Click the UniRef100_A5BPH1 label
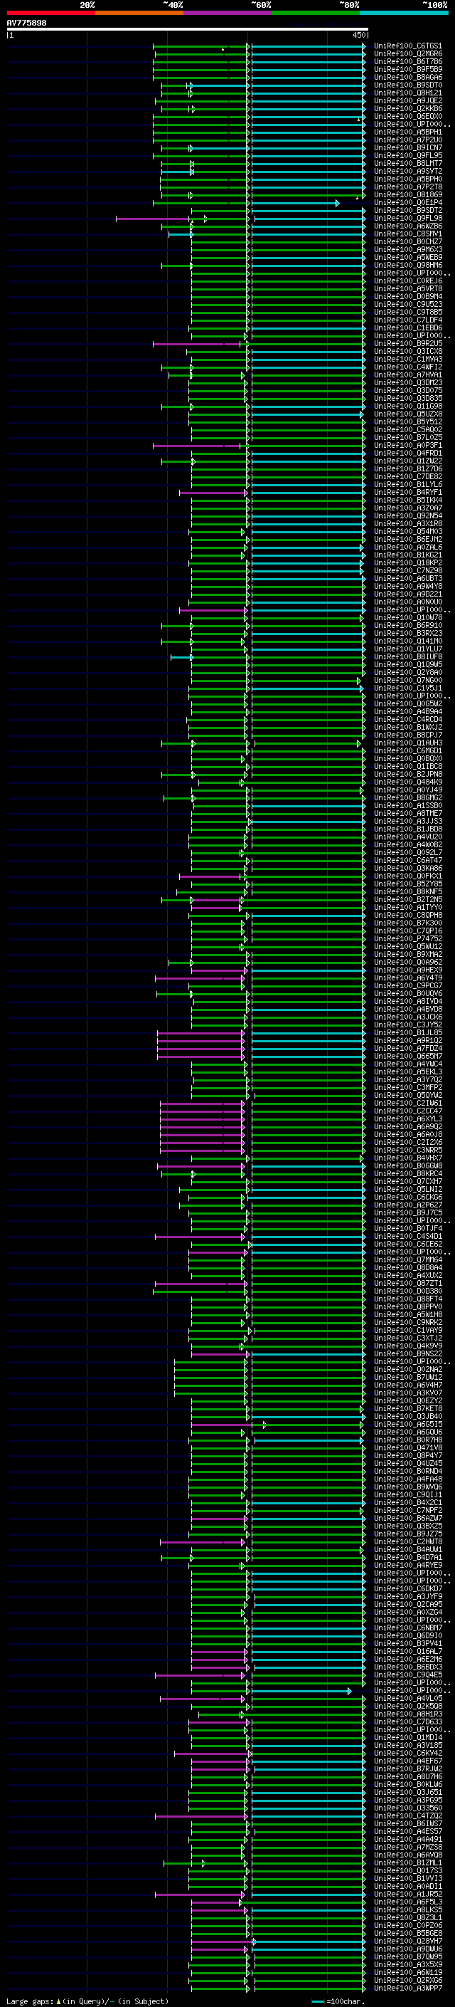This screenshot has height=2007, width=455. point(407,132)
